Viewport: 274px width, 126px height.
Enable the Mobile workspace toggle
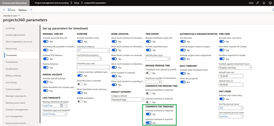80,101
